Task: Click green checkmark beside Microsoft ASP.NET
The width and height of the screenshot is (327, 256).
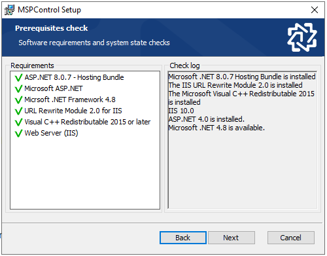Action: pos(18,89)
